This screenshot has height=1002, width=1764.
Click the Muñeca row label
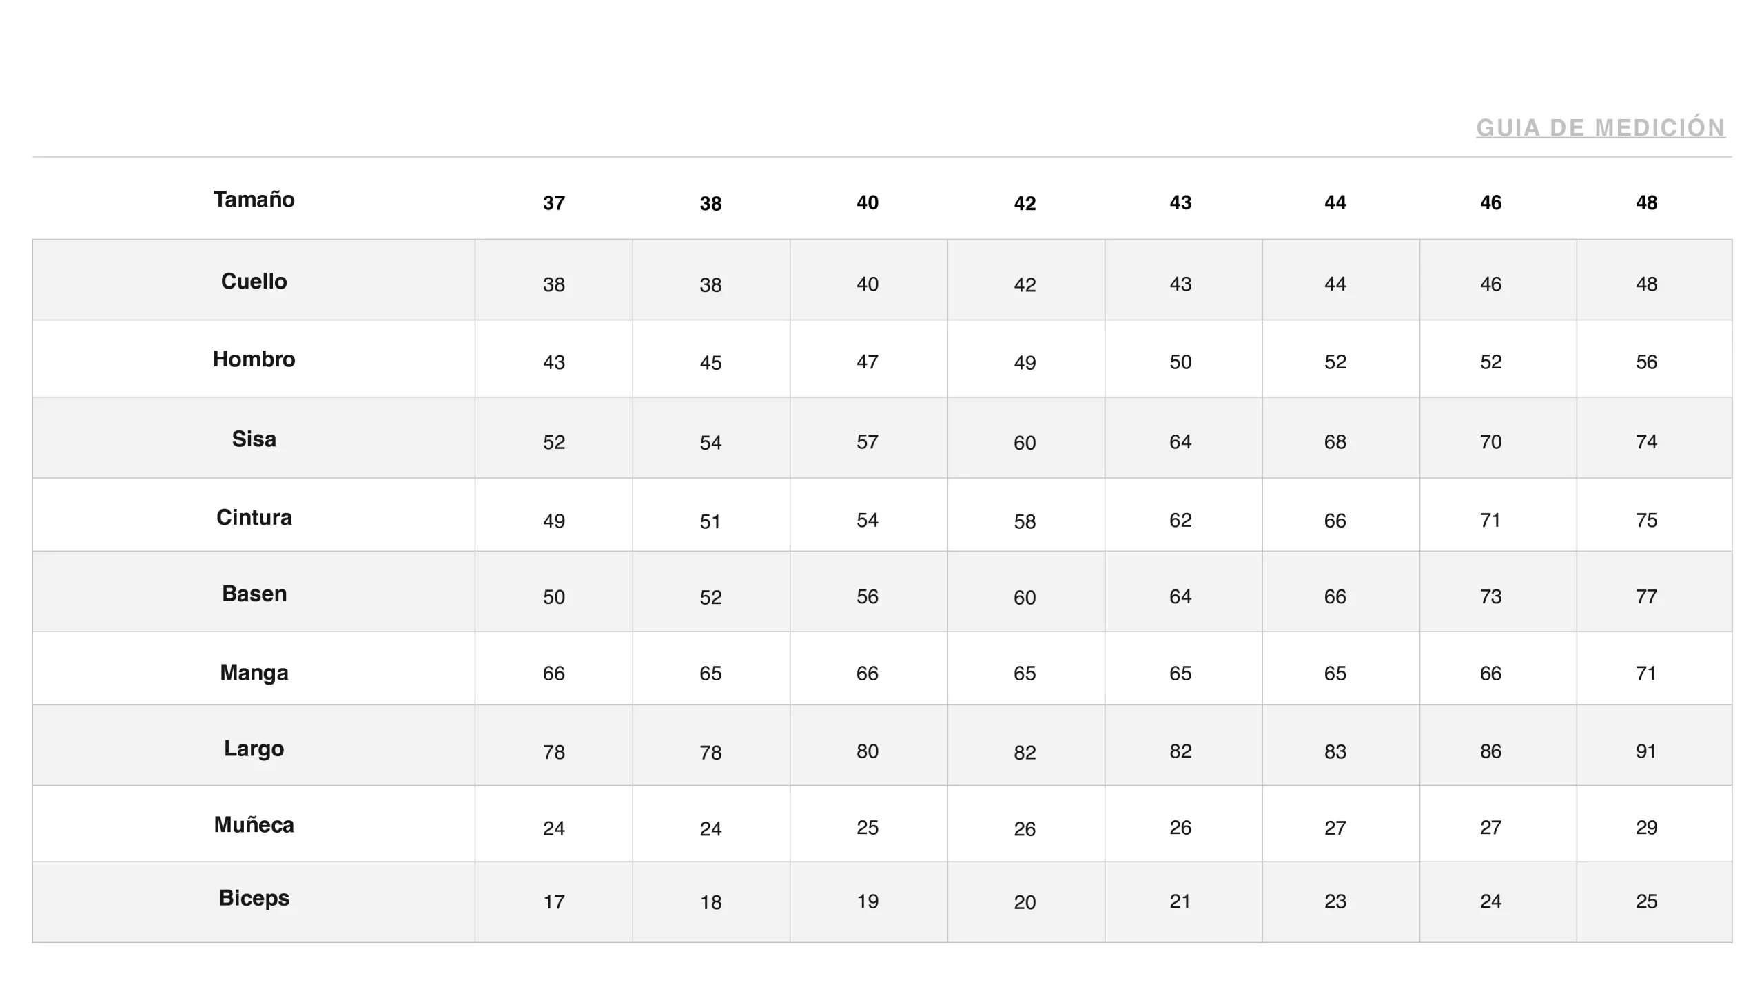point(254,824)
